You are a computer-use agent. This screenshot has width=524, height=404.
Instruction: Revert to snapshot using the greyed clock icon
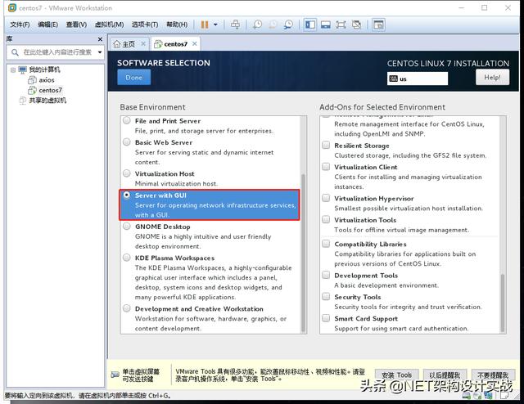273,25
